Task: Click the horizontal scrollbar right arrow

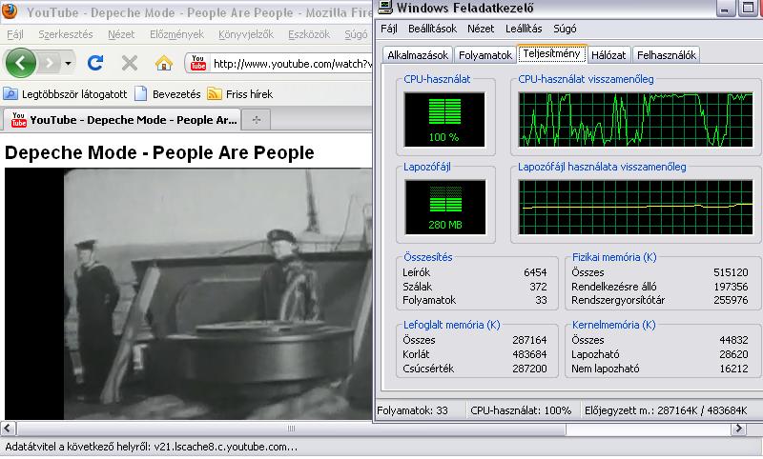Action: point(738,429)
